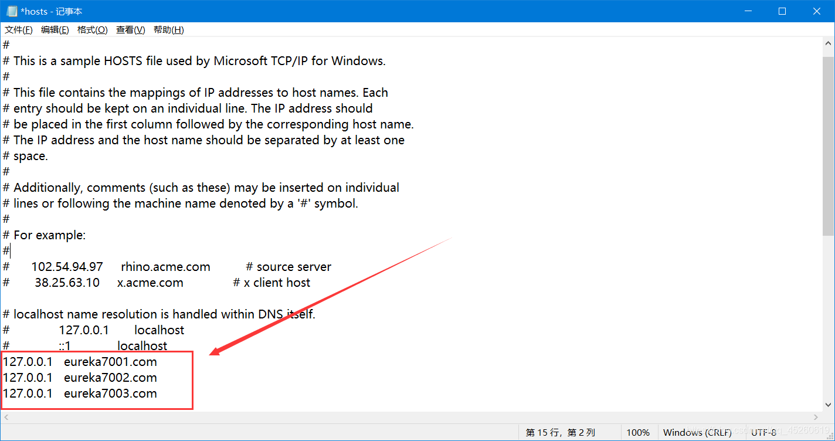Open the 编辑(E) menu
The height and width of the screenshot is (441, 835).
55,30
